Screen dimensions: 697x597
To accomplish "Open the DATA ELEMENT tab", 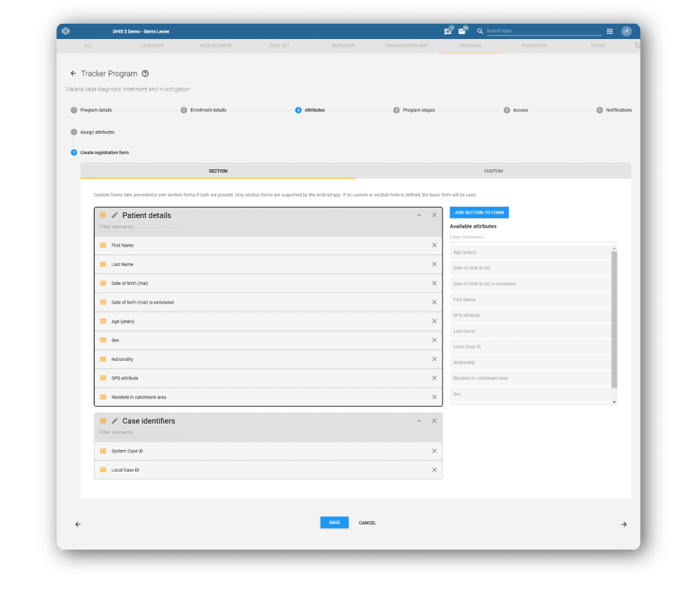I will click(215, 46).
